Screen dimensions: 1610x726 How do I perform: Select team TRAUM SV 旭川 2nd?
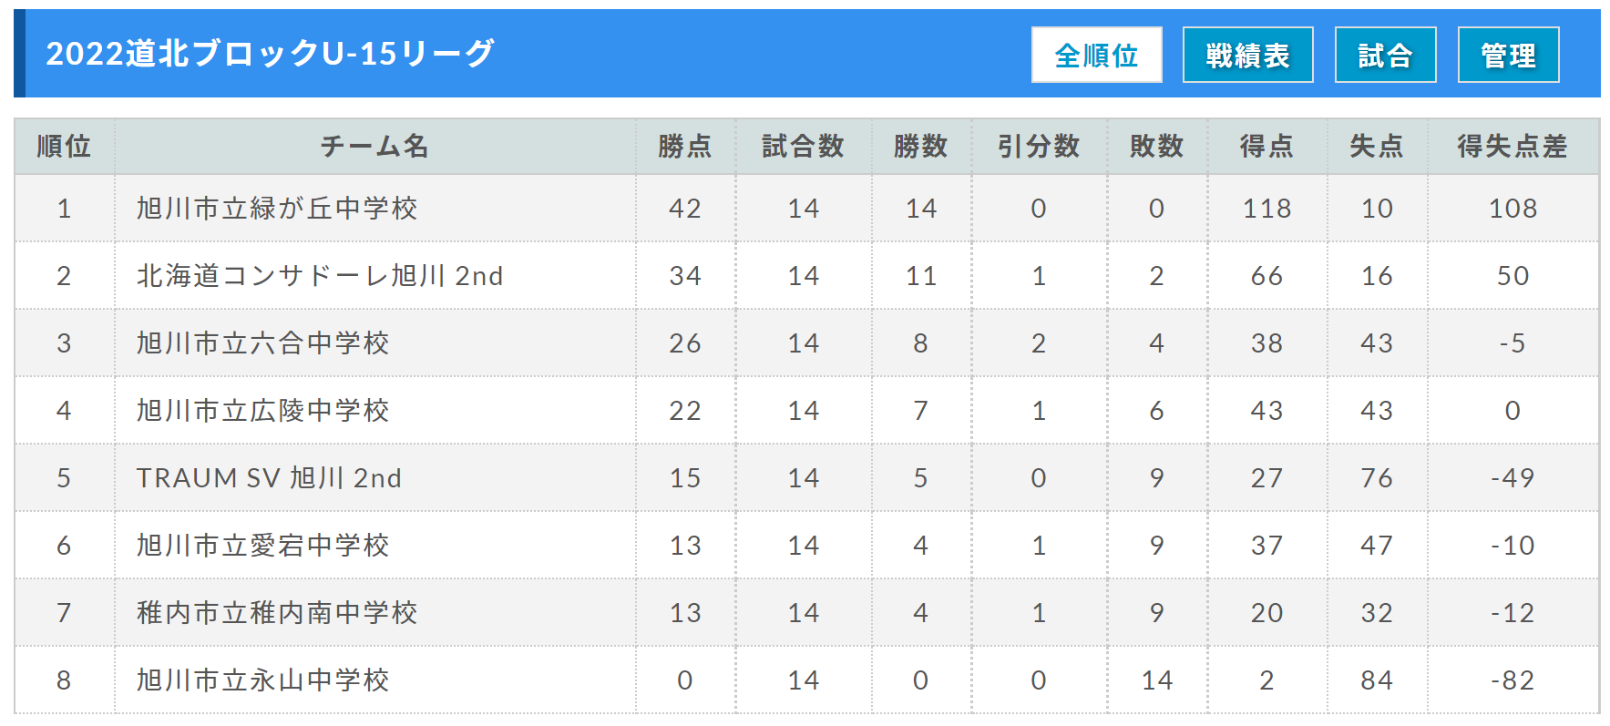[269, 478]
